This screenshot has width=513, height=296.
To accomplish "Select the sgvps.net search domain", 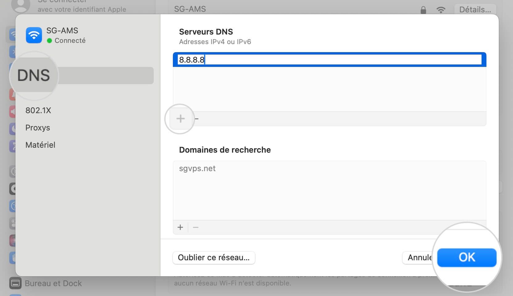I will pyautogui.click(x=197, y=169).
